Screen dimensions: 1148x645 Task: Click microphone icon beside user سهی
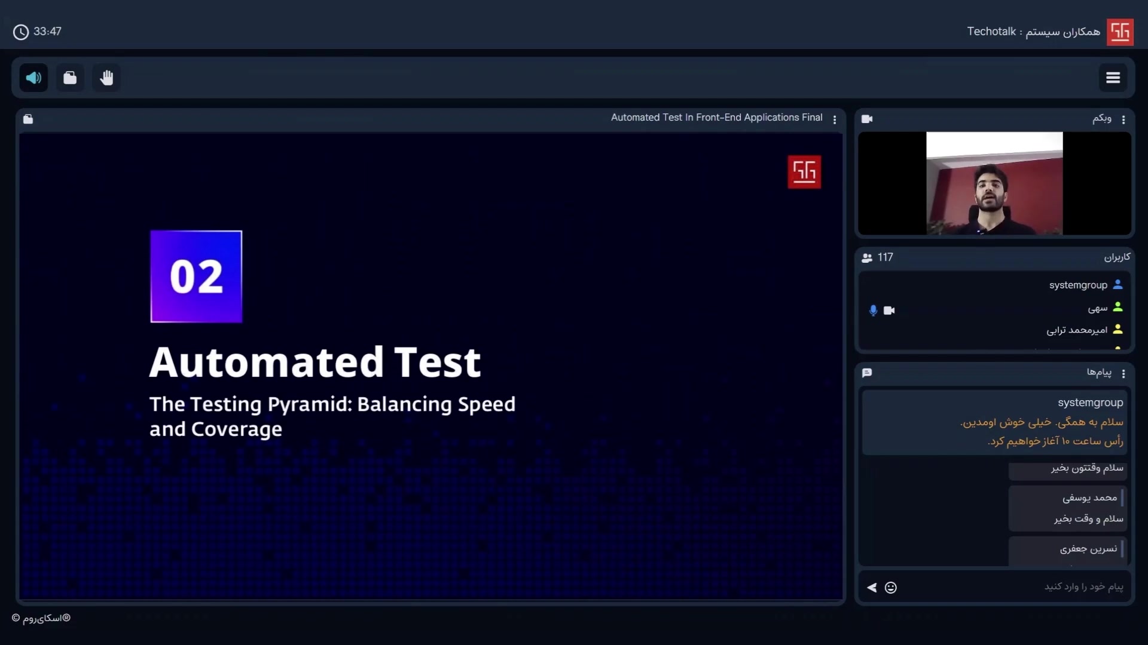point(873,310)
